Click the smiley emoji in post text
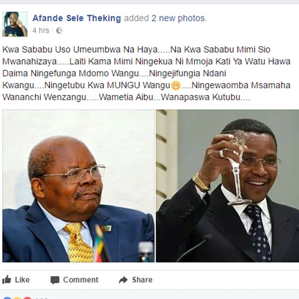The height and width of the screenshot is (299, 299). [176, 85]
